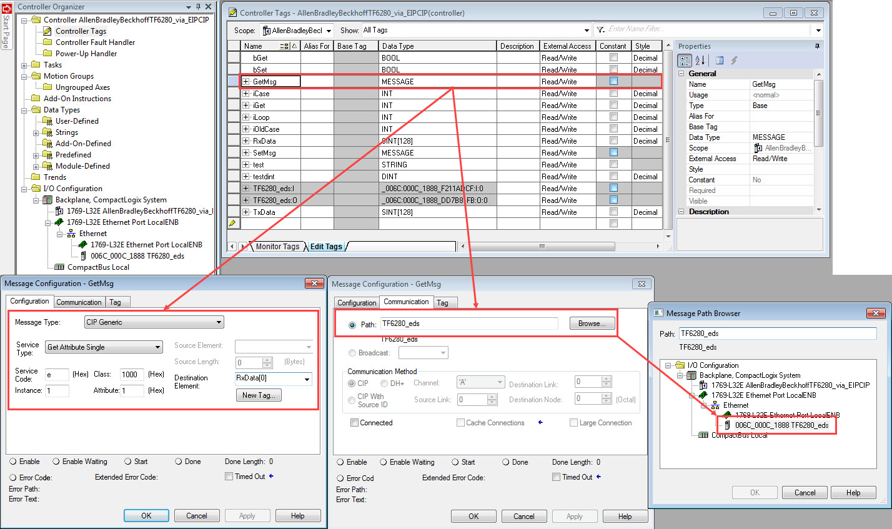Sort Properties alphabetically with A-Z icon
892x529 pixels.
point(700,61)
